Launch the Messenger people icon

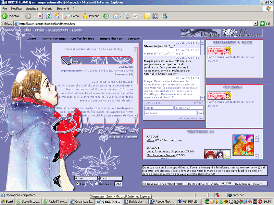click(x=164, y=16)
